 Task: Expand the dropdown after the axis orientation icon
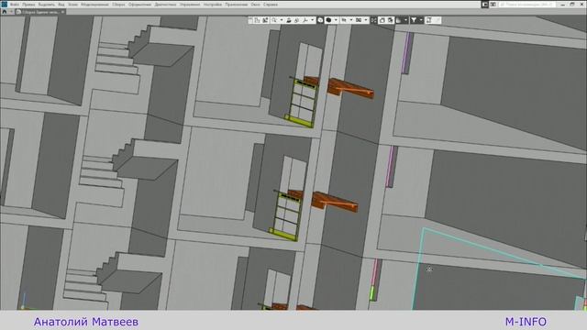pyautogui.click(x=313, y=20)
